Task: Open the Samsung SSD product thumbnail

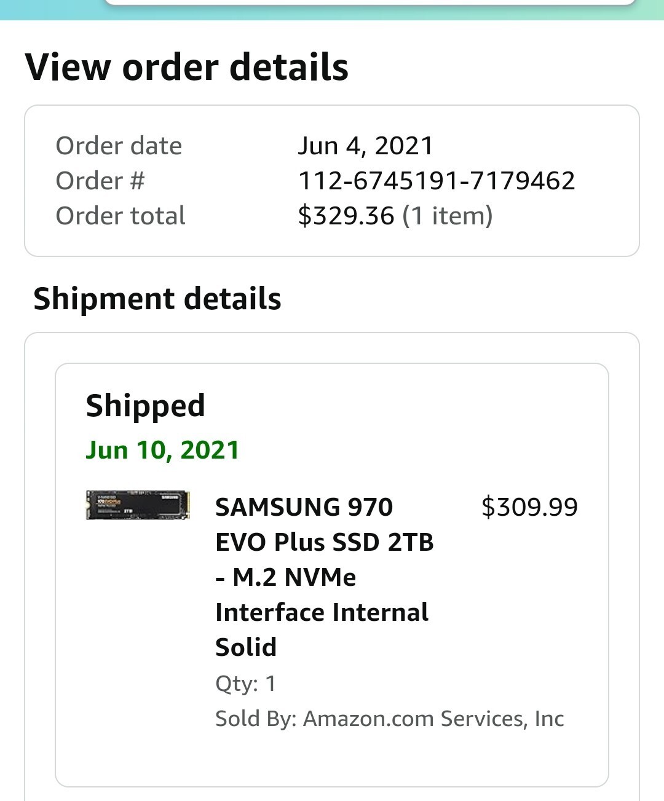Action: coord(138,505)
